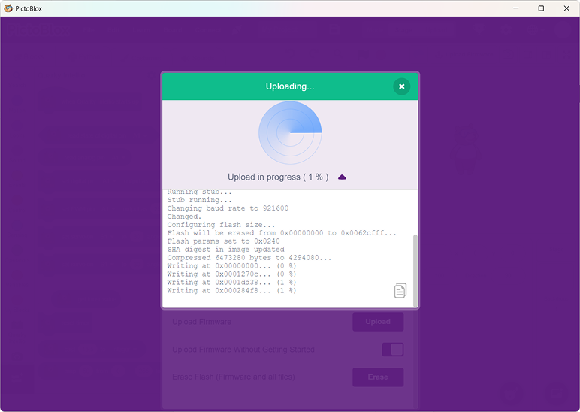The width and height of the screenshot is (580, 412).
Task: Click log line 'Writing at 0x0001dd38... (1 %)'
Action: [x=231, y=283]
